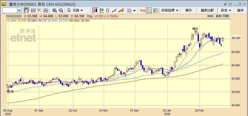Maximize the chart analysis window
248x116 pixels.
(240, 4)
